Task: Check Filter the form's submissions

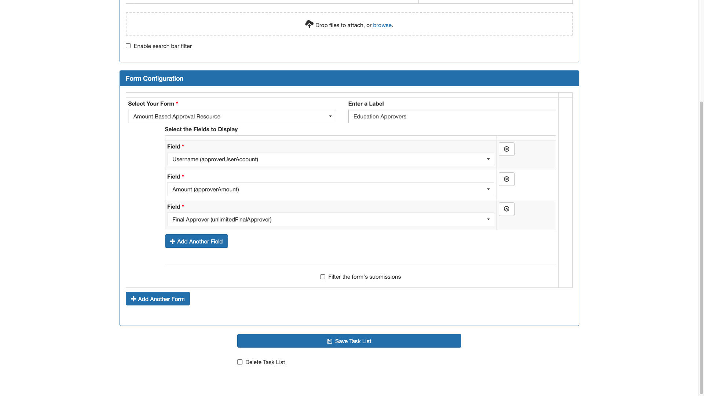Action: (x=322, y=276)
